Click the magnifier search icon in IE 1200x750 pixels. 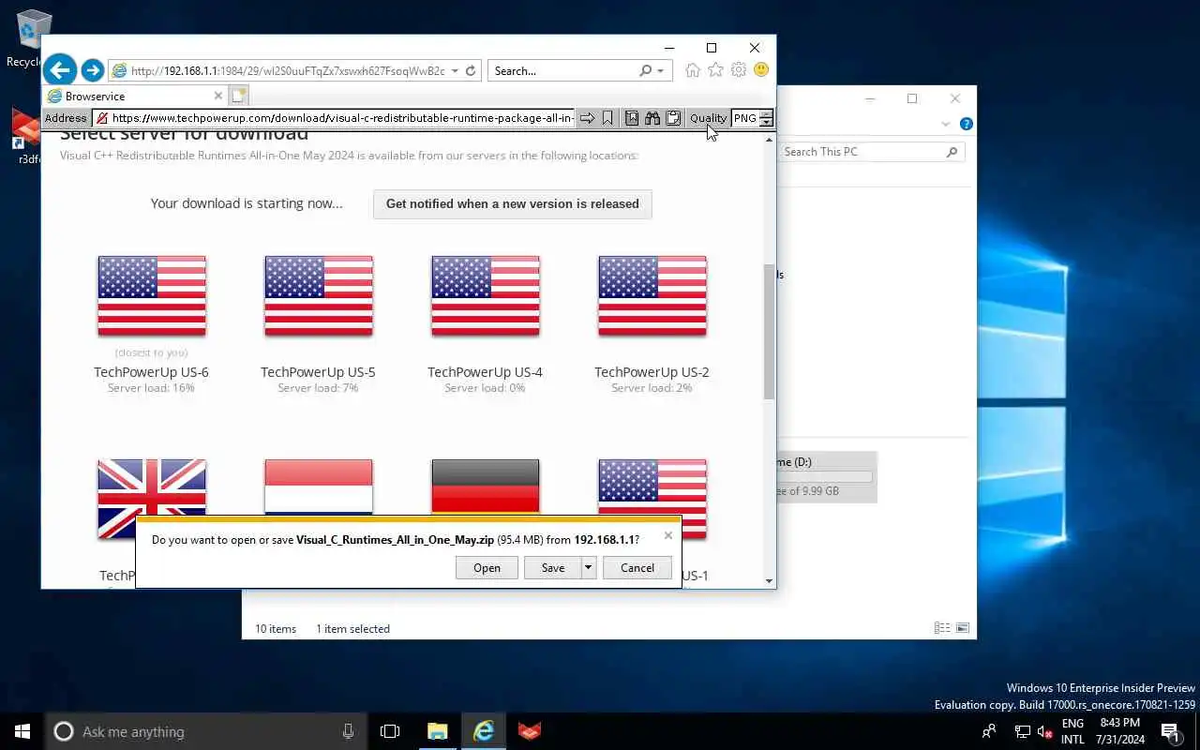click(645, 70)
